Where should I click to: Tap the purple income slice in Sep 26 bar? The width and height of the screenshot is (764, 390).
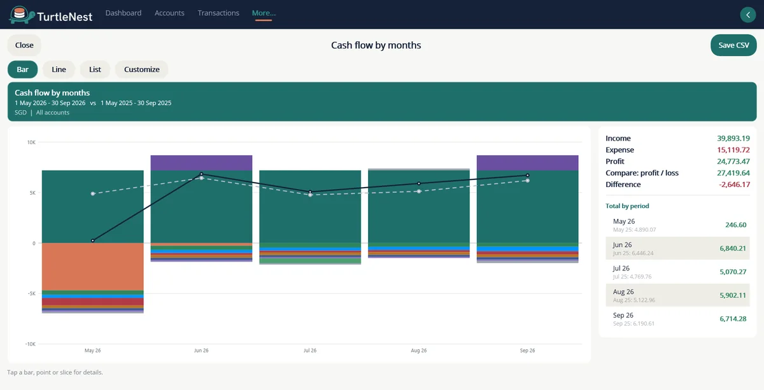point(528,162)
